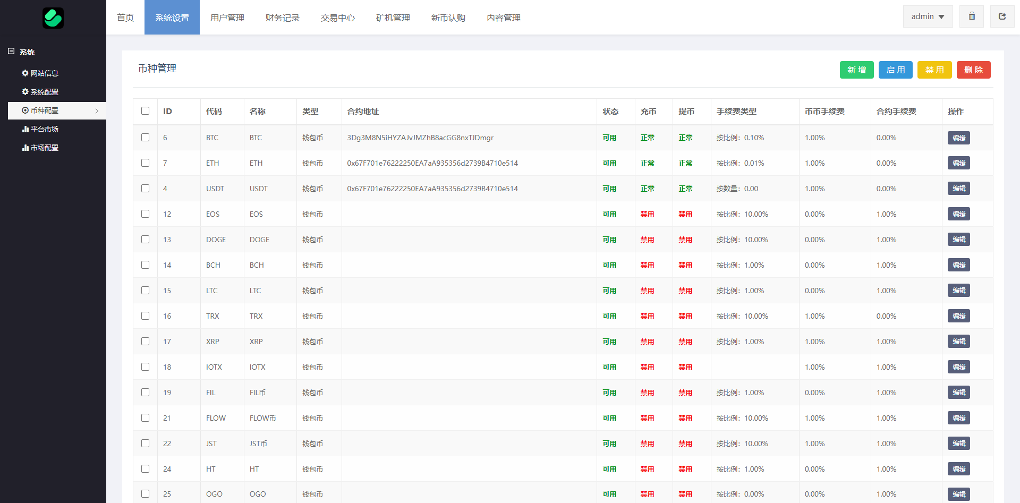Switch to the 用户管理 tab
This screenshot has width=1020, height=503.
pyautogui.click(x=227, y=18)
